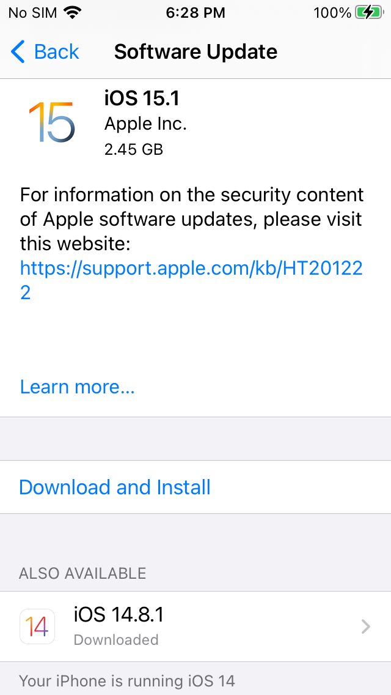The height and width of the screenshot is (695, 391).
Task: Go Back to previous settings page
Action: [x=45, y=52]
